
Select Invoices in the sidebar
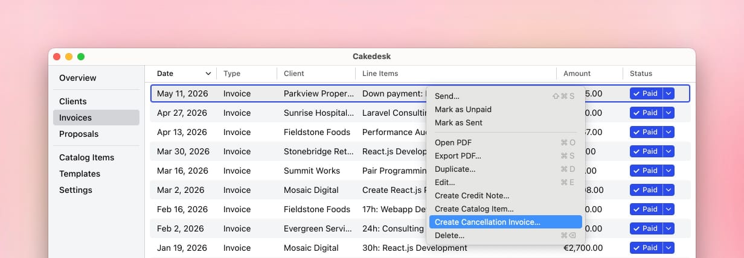pyautogui.click(x=97, y=118)
